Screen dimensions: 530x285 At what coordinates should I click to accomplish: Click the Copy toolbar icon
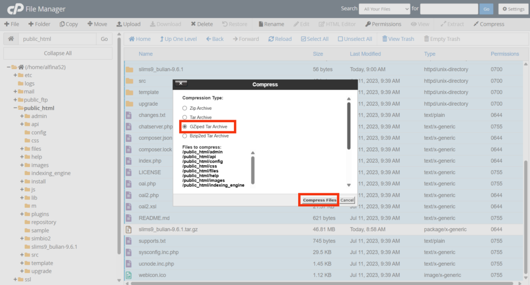coord(63,24)
